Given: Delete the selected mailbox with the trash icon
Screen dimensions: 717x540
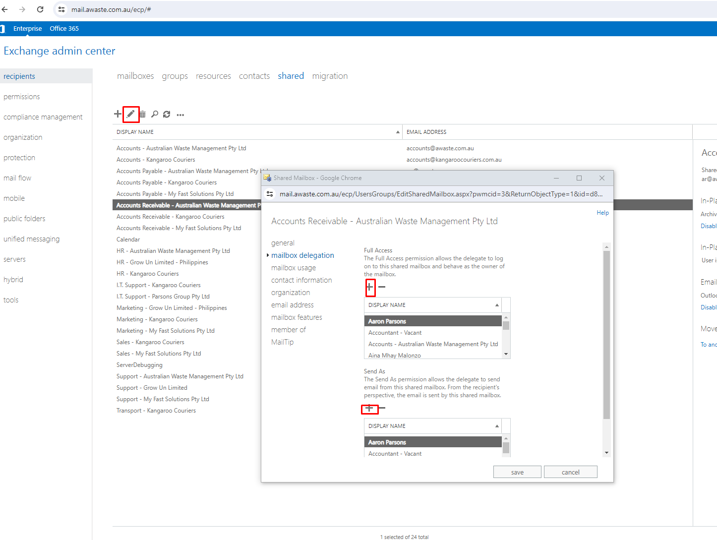Looking at the screenshot, I should click(143, 115).
